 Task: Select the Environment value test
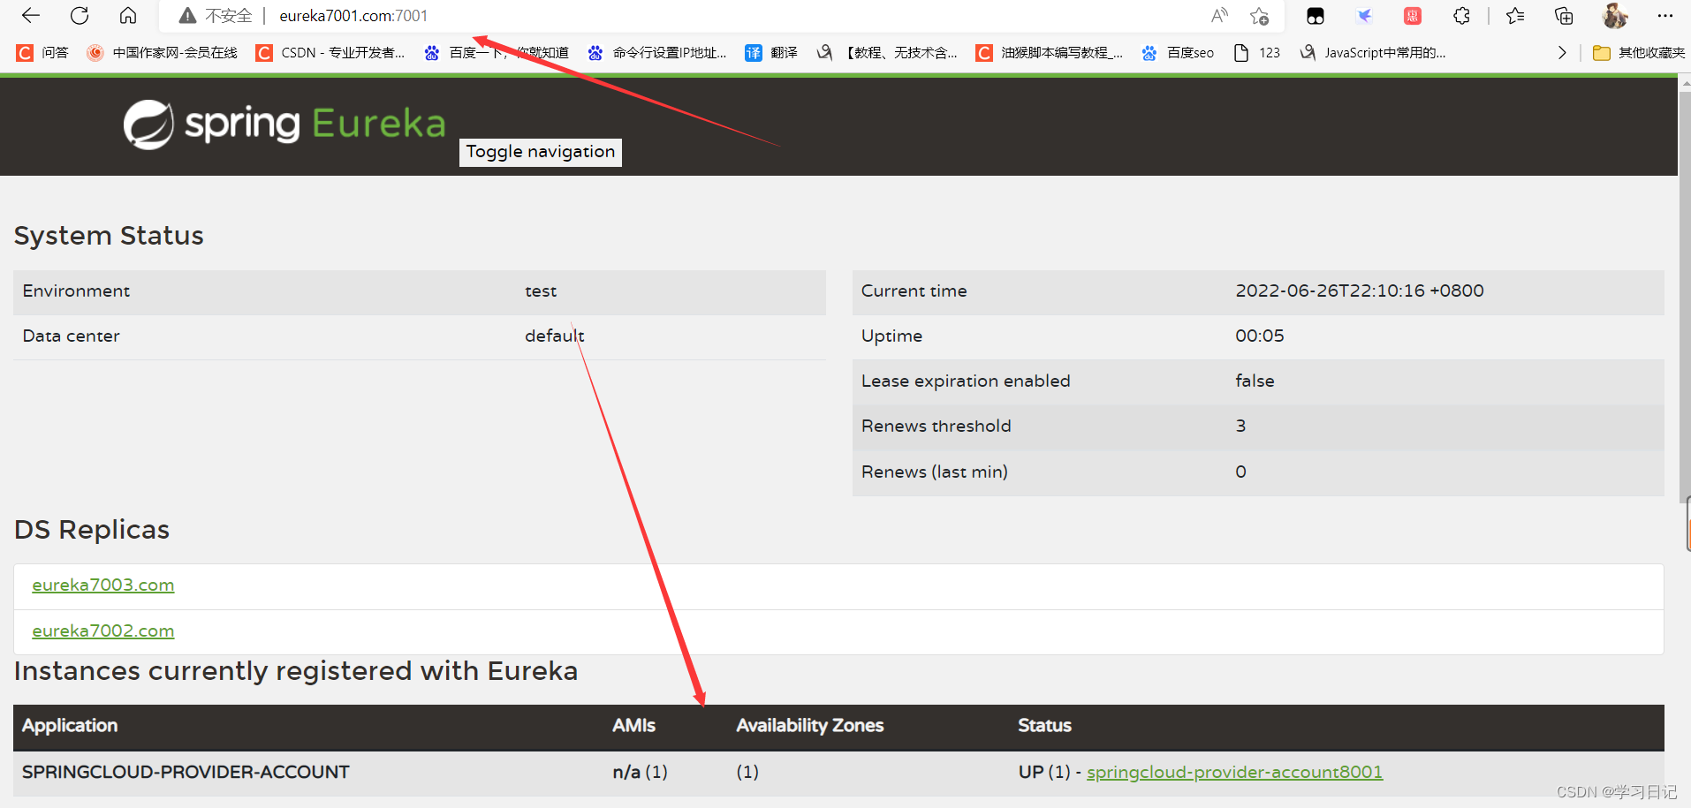point(541,291)
